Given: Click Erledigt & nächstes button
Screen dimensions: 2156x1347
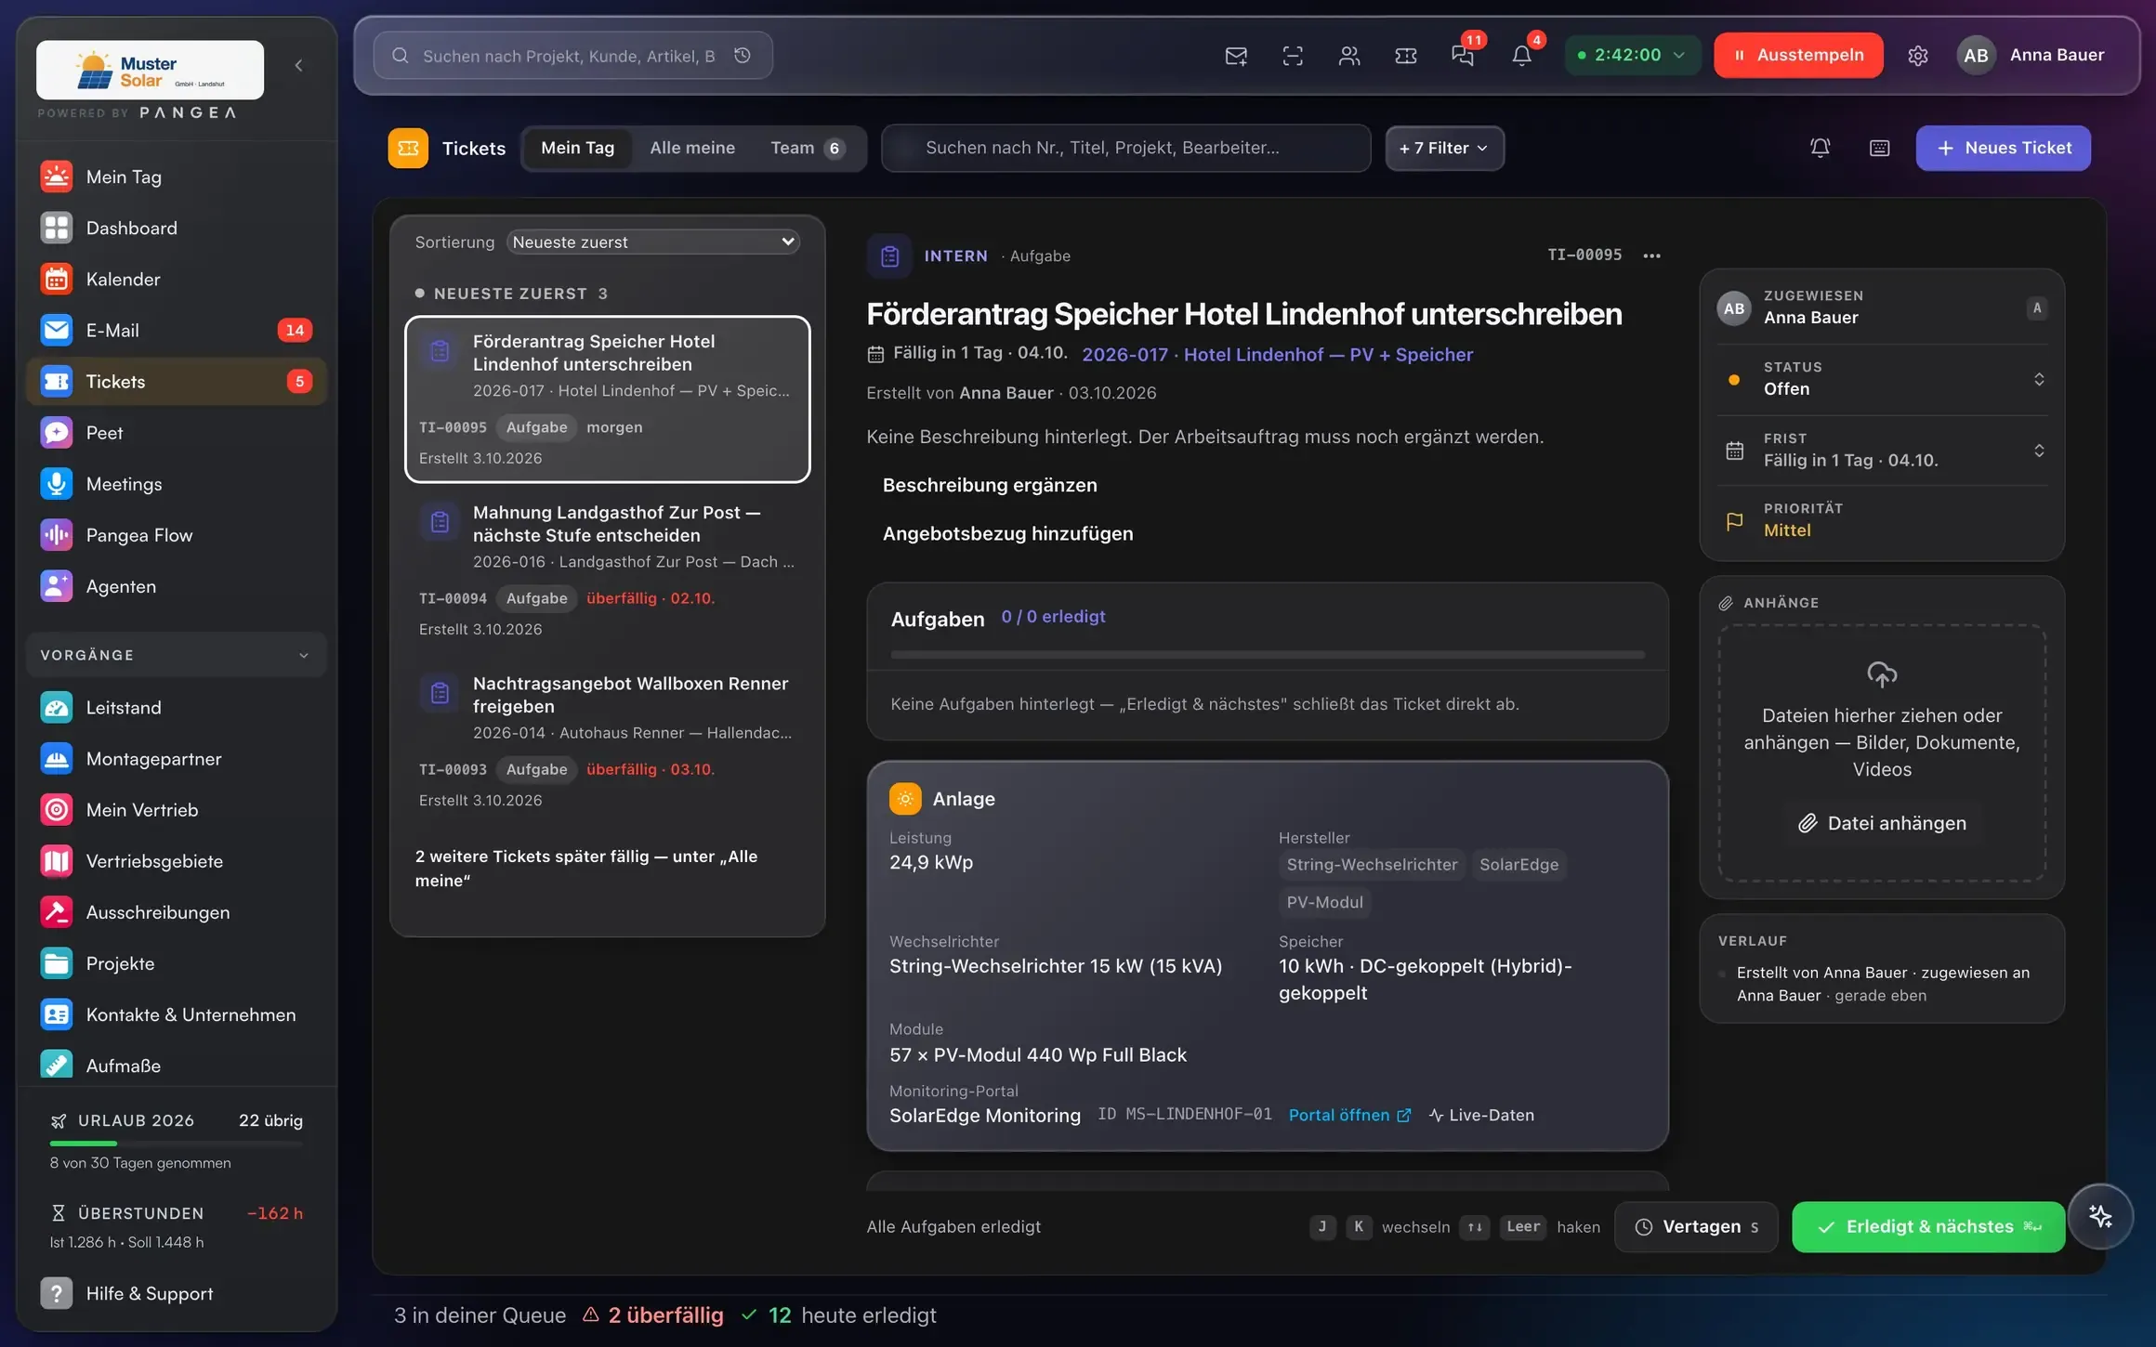Looking at the screenshot, I should coord(1928,1226).
